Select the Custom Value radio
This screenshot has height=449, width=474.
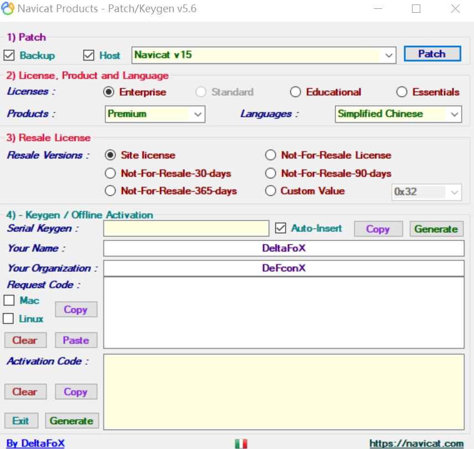[x=271, y=191]
